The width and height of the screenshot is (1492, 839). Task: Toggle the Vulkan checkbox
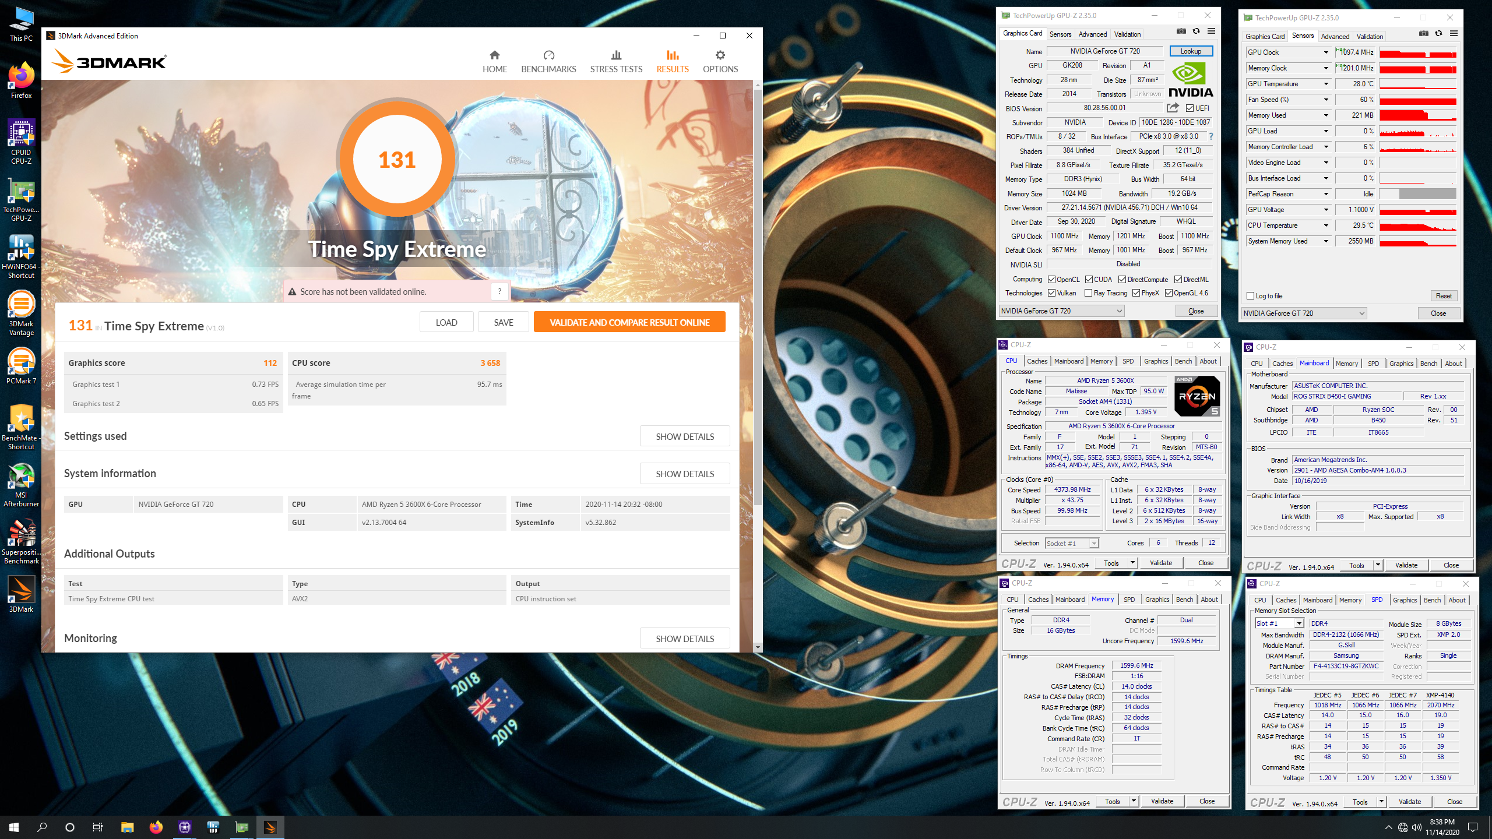pyautogui.click(x=1051, y=293)
